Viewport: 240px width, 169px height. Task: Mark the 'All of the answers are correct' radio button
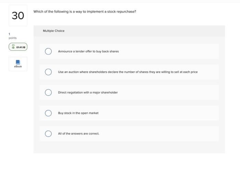[48, 134]
